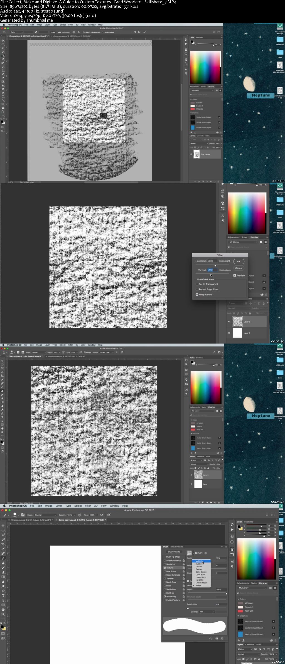Cancel the crop using the circle-slash icon
This screenshot has height=664, width=285.
139,32
